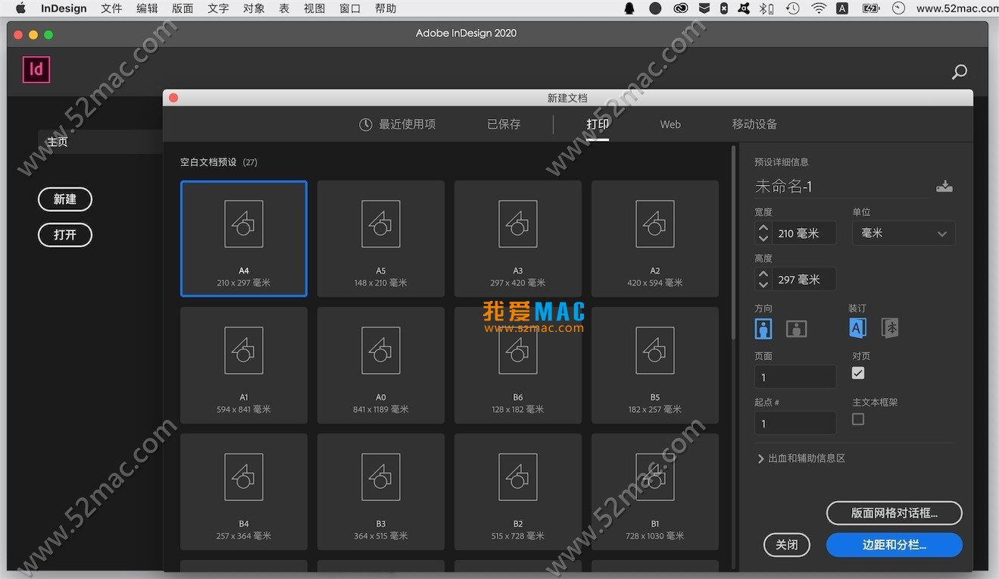Click the 边距和分栏 button

tap(894, 545)
